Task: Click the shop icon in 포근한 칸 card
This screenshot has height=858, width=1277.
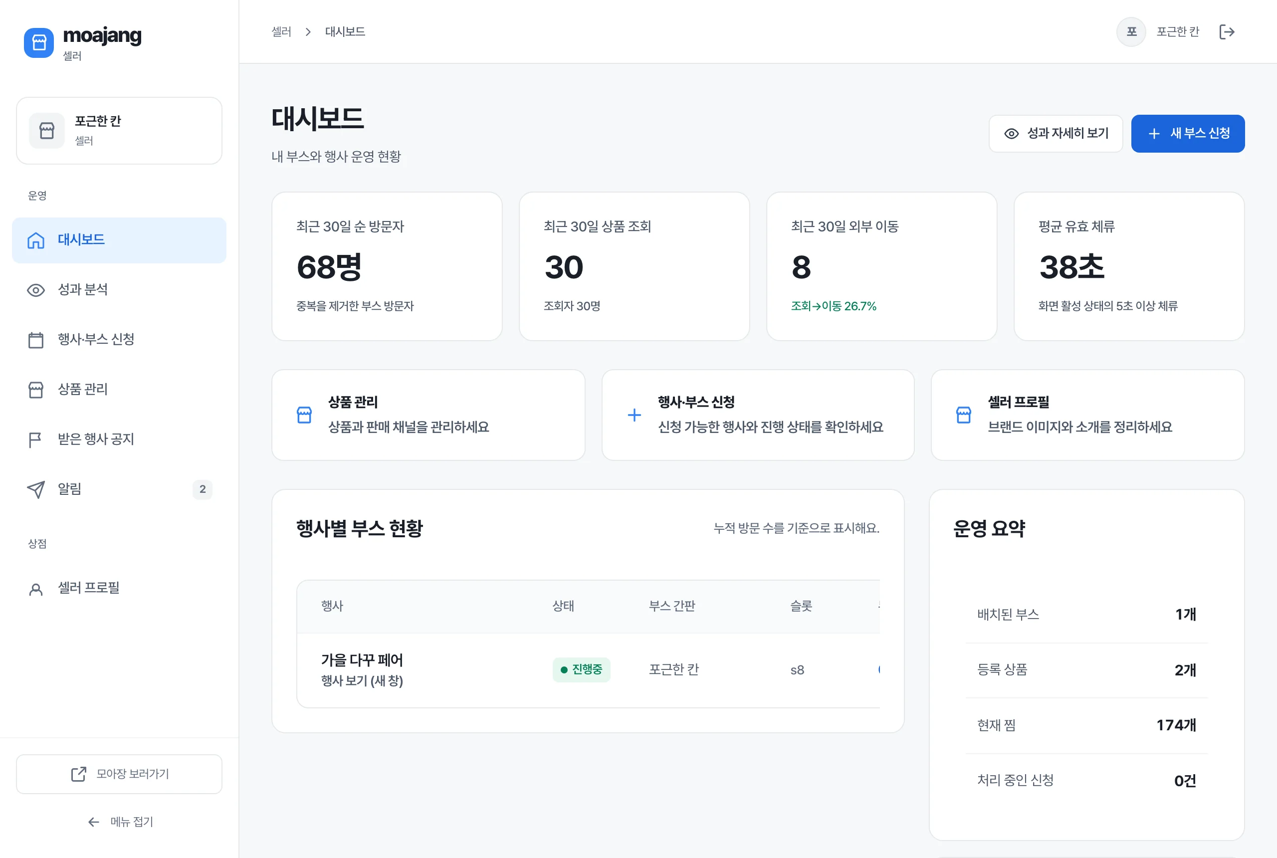Action: click(x=47, y=131)
